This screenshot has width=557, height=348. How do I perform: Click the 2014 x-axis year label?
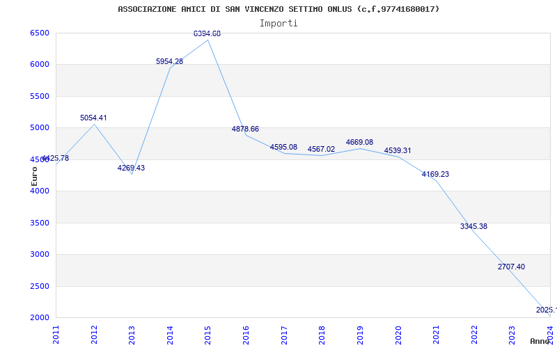(170, 335)
